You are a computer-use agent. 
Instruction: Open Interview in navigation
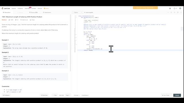[x=27, y=8]
